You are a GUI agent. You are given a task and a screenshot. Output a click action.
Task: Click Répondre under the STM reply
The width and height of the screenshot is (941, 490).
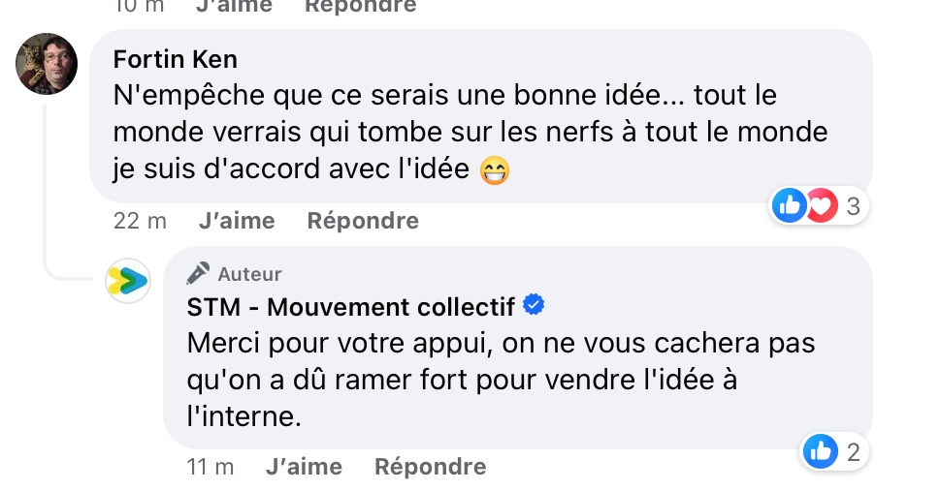pos(431,467)
